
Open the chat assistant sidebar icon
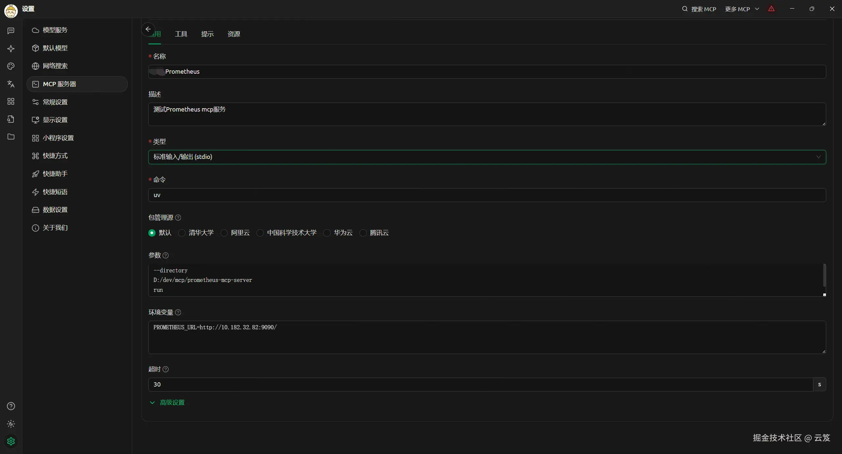[11, 31]
